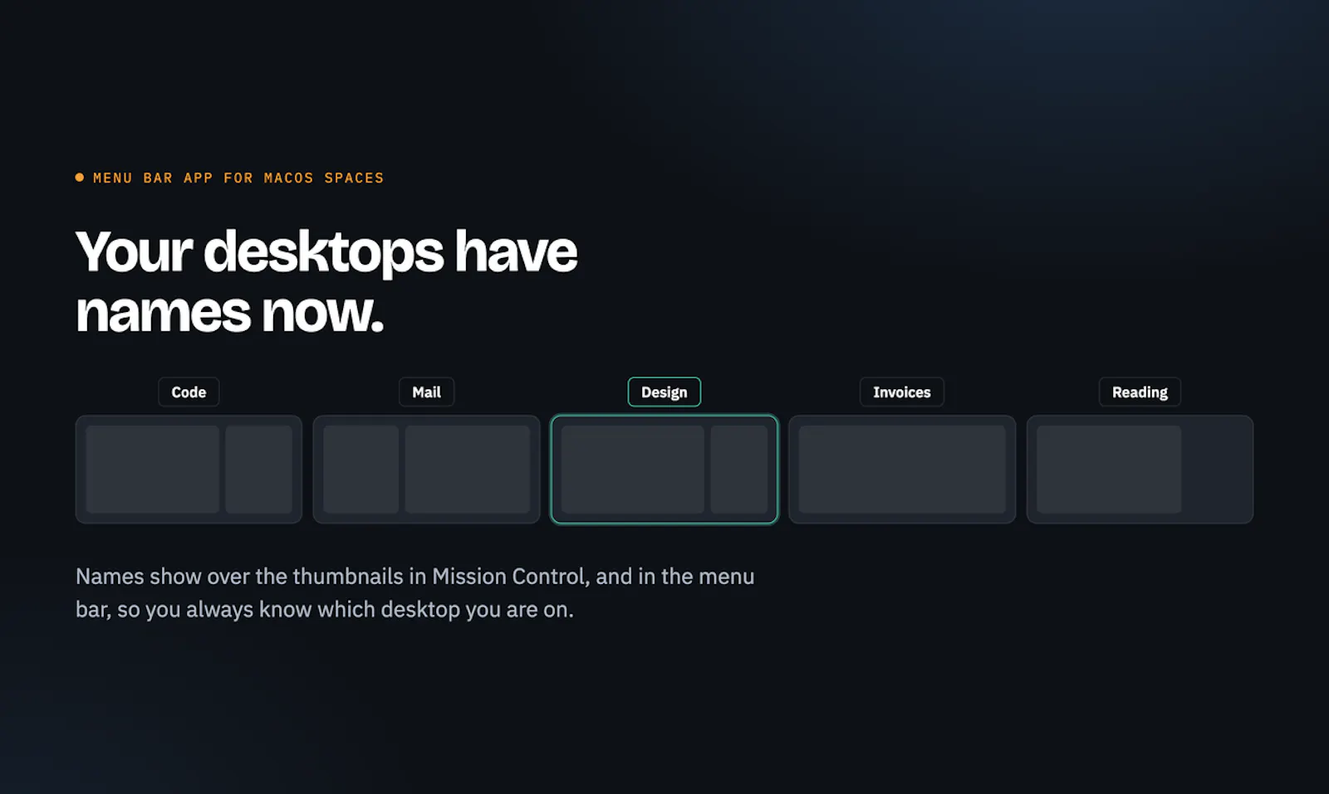This screenshot has height=794, width=1329.
Task: Open the thumbnail under Invoices
Action: point(902,470)
